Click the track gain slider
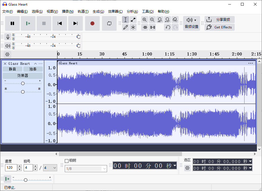Image resolution: width=262 pixels, height=191 pixels. coord(23,83)
